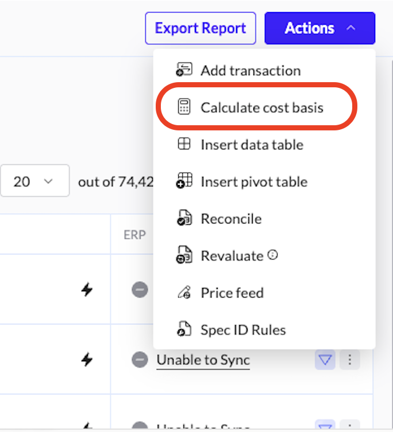Click the minus icon beside Unable to Sync
Screen dimensions: 393x432
coord(140,360)
